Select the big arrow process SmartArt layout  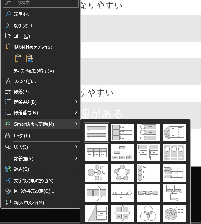[97, 193]
